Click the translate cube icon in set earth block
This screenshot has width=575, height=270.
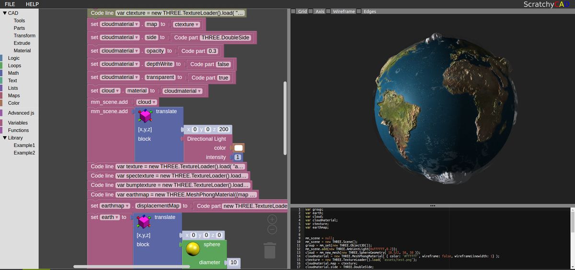pos(144,222)
